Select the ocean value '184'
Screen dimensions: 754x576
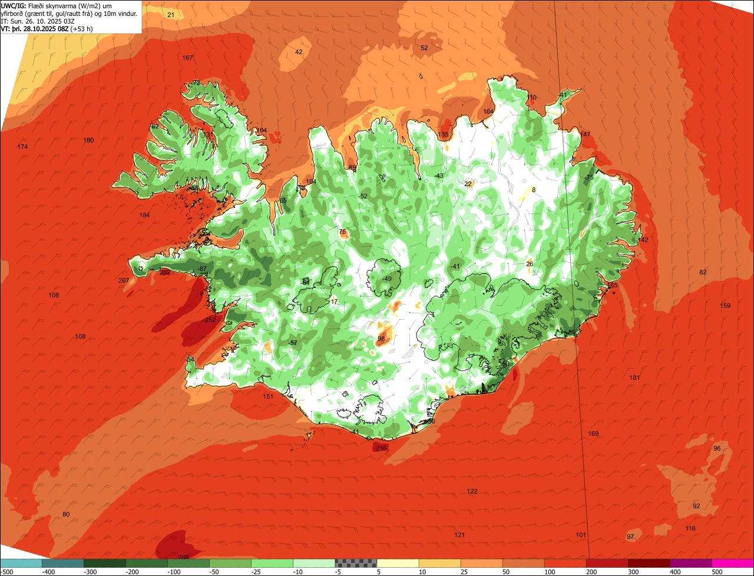pos(144,215)
